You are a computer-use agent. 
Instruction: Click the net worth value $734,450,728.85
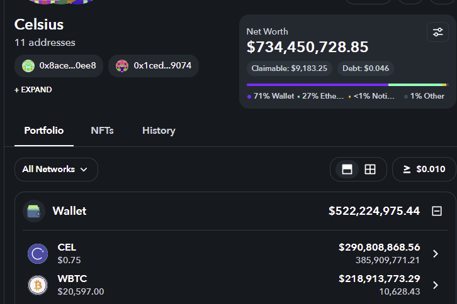click(307, 47)
